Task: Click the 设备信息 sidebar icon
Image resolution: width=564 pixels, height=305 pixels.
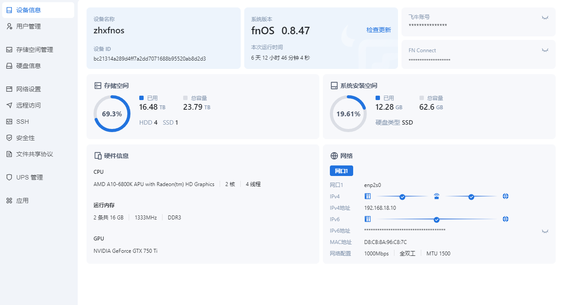Action: [x=9, y=10]
